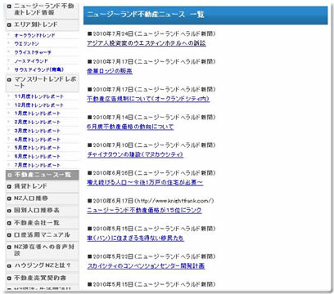Click the 2010年7月10日 date line
Screen dimensions: 334x294
151,145
